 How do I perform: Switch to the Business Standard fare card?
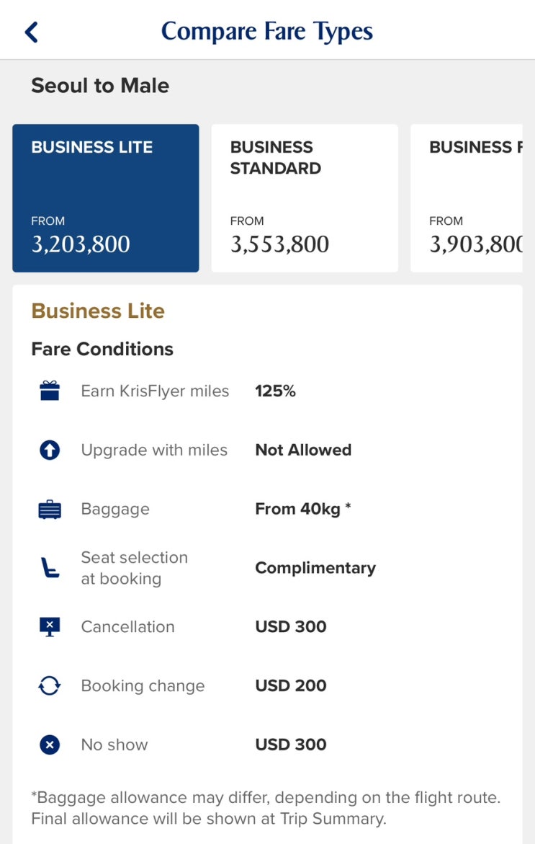tap(305, 198)
